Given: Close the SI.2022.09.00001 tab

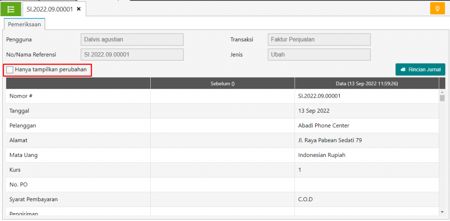Looking at the screenshot, I should click(79, 9).
